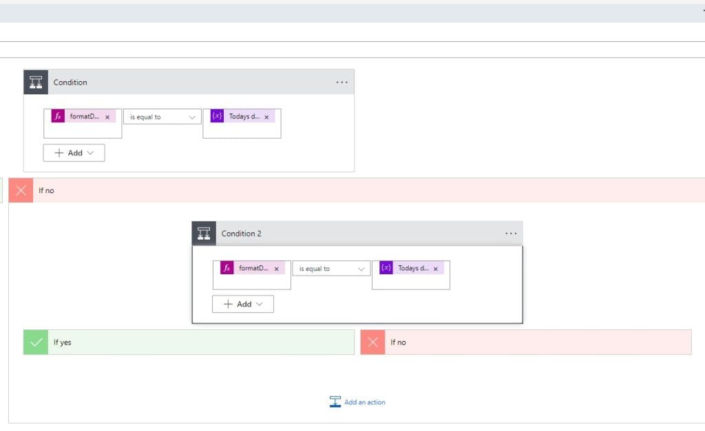Click the Condition 2 card icon
This screenshot has height=431, width=705.
click(x=204, y=234)
